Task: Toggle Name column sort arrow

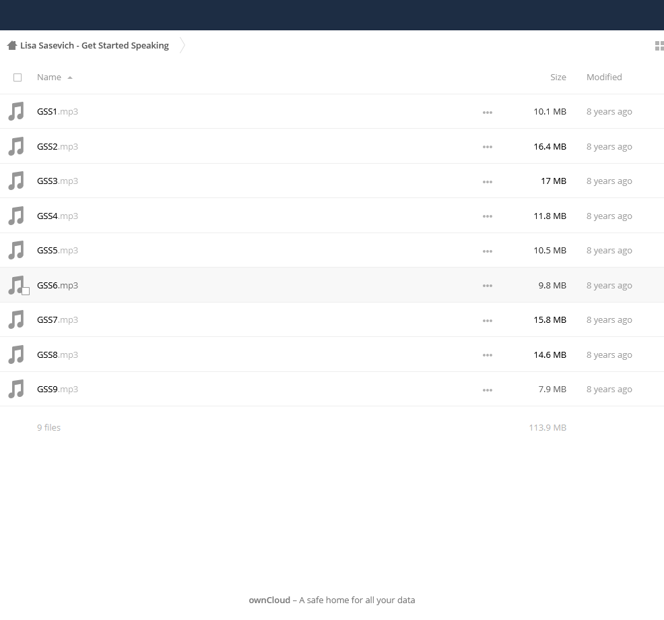Action: click(70, 77)
